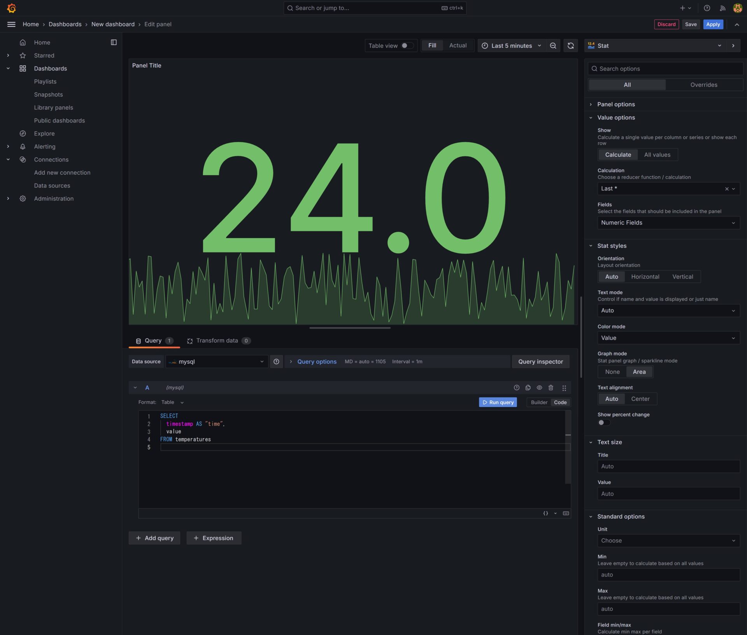Duplicate query A using copy icon
Image resolution: width=747 pixels, height=635 pixels.
(528, 388)
